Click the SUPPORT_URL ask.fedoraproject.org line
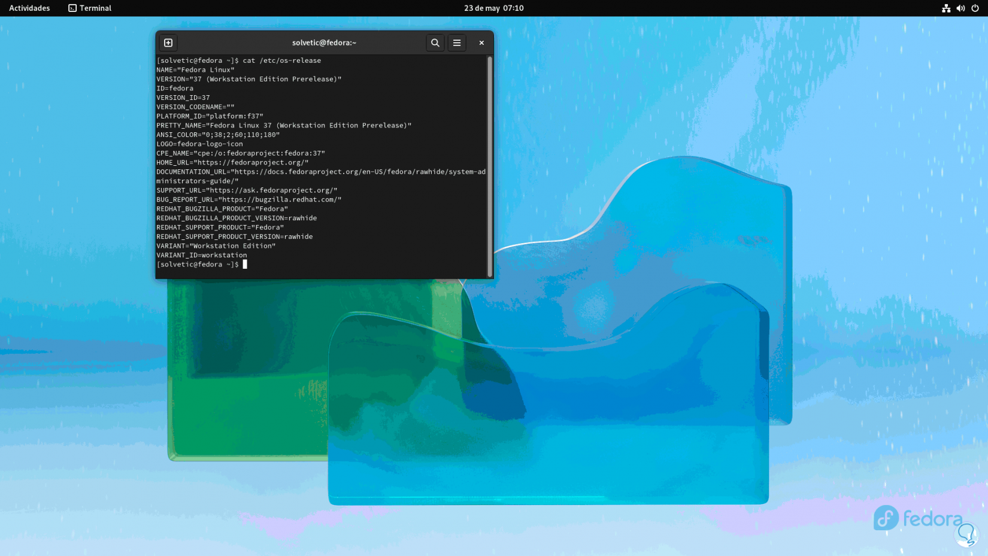Image resolution: width=988 pixels, height=556 pixels. click(x=247, y=190)
